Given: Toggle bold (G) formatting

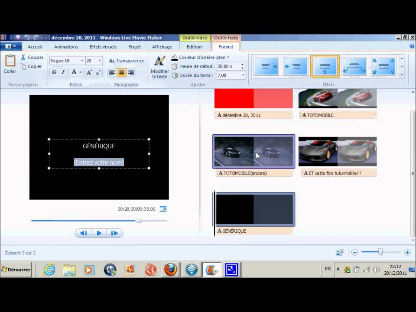Looking at the screenshot, I should pyautogui.click(x=54, y=72).
